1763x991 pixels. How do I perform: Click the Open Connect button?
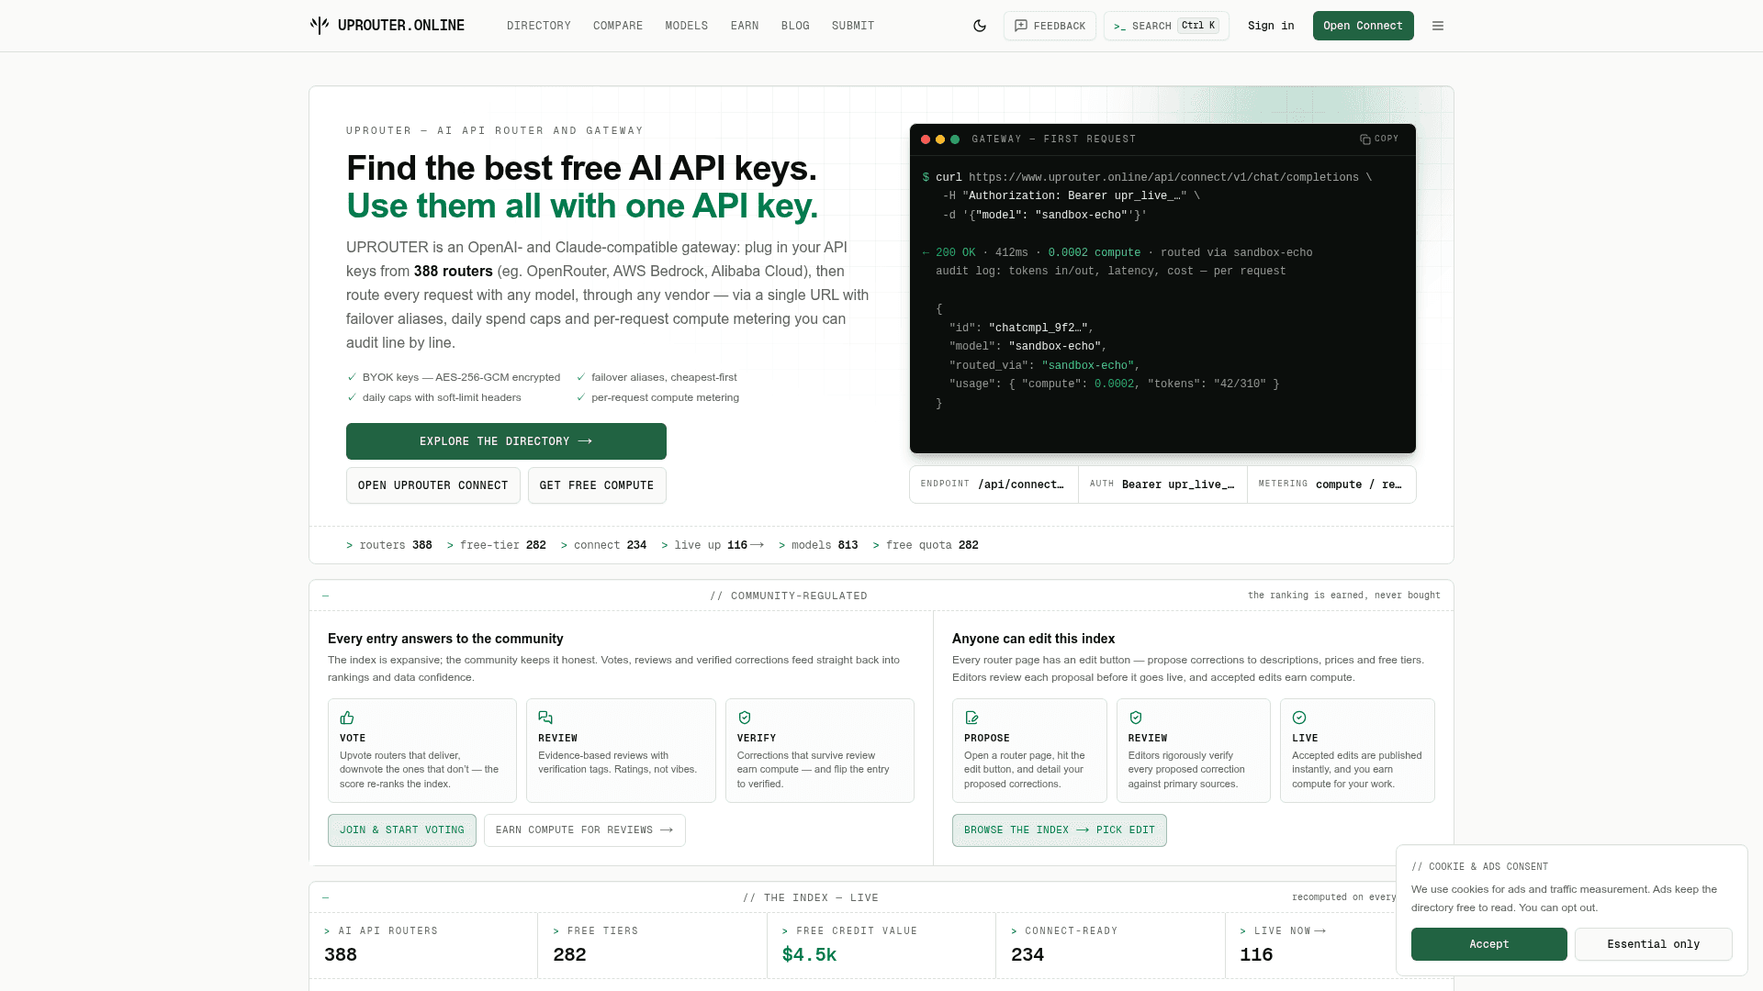tap(1363, 26)
